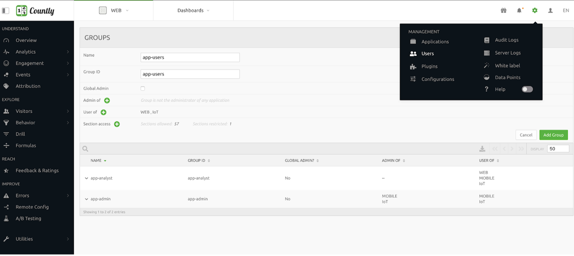Expand the app-admin group row
The width and height of the screenshot is (574, 256).
pos(87,199)
